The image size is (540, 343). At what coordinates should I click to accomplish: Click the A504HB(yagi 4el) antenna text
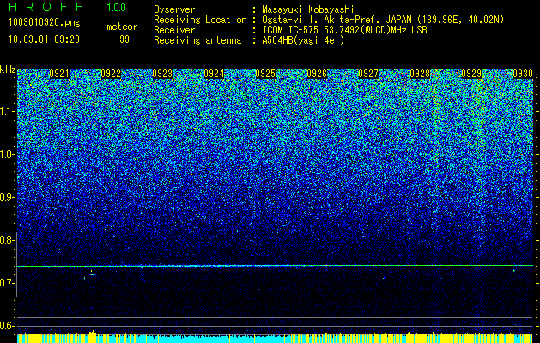pyautogui.click(x=303, y=40)
